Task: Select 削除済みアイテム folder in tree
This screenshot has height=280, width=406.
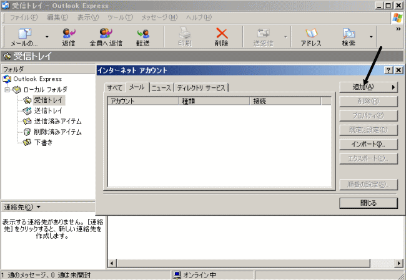Action: [x=57, y=132]
